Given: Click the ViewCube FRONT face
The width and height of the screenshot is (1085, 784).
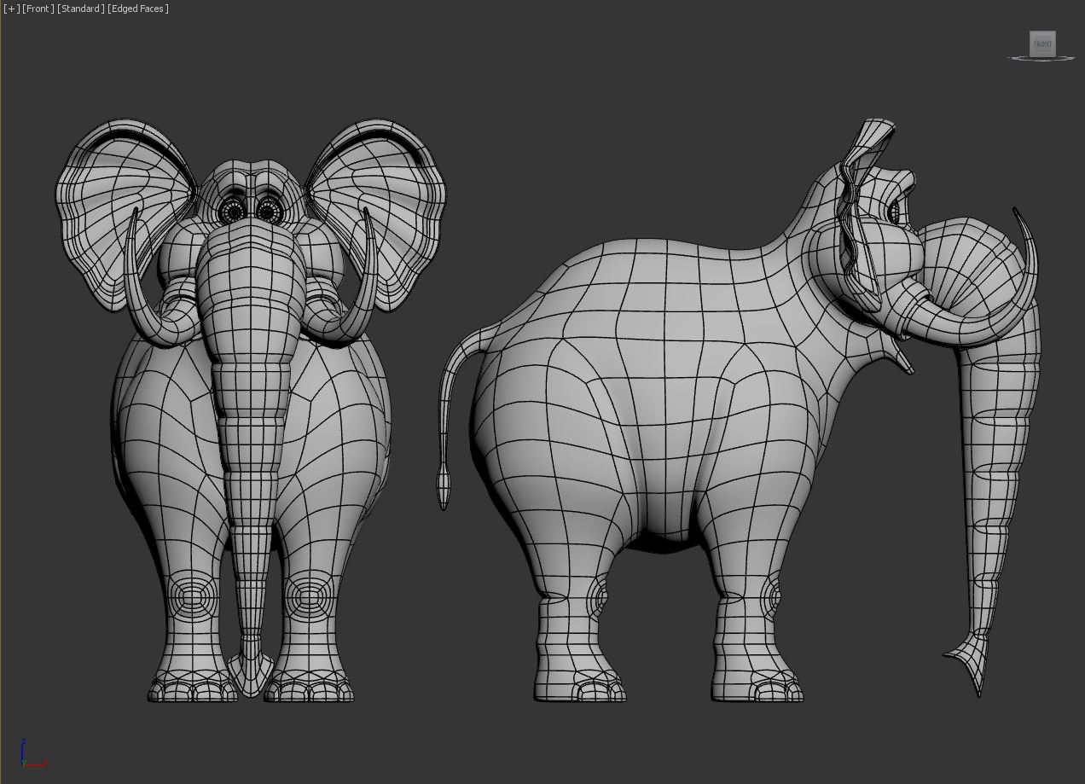Looking at the screenshot, I should [x=1042, y=44].
